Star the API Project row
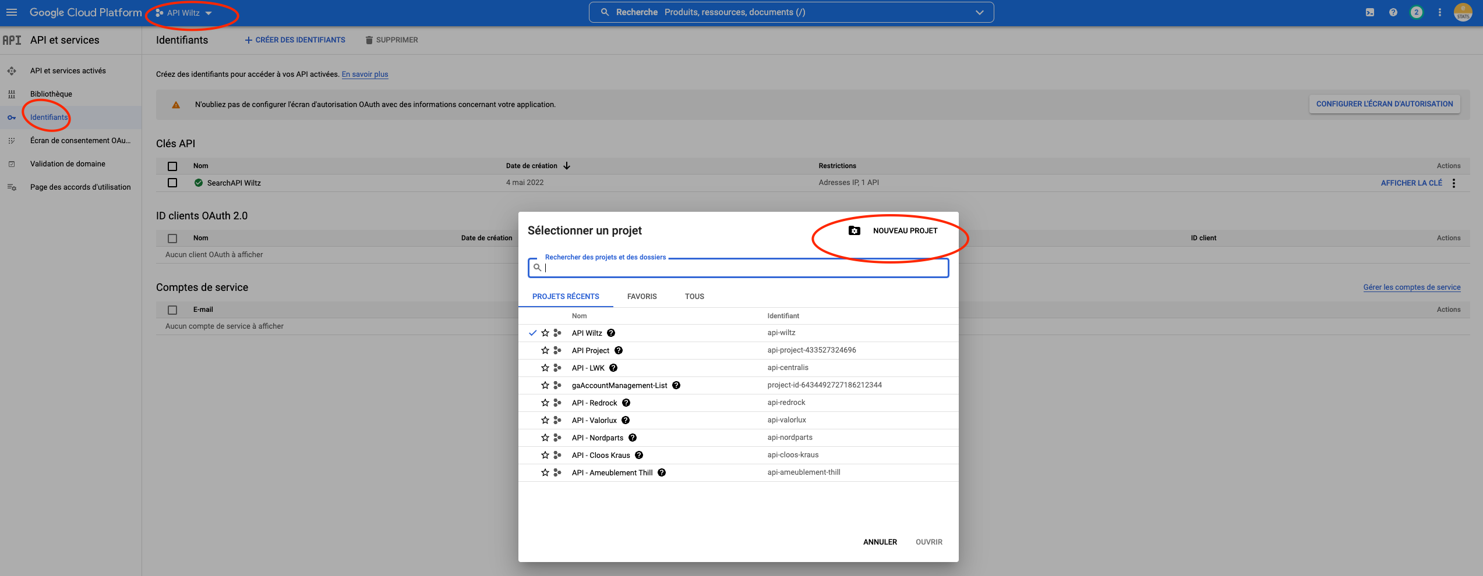The height and width of the screenshot is (576, 1483). (545, 350)
